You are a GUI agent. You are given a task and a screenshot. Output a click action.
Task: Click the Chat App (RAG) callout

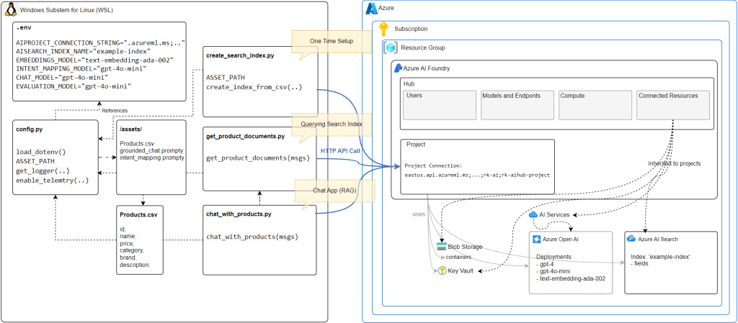331,193
